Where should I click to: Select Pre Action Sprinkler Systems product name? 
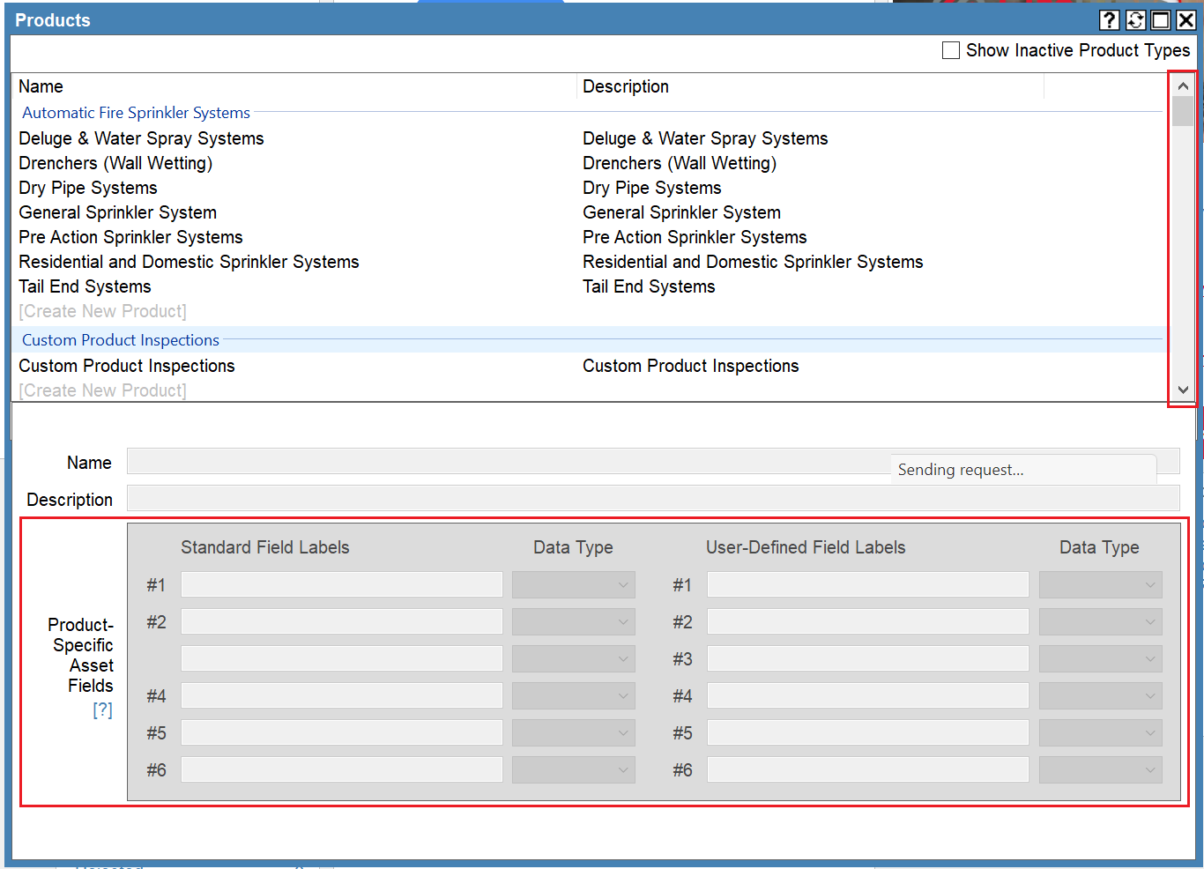130,237
